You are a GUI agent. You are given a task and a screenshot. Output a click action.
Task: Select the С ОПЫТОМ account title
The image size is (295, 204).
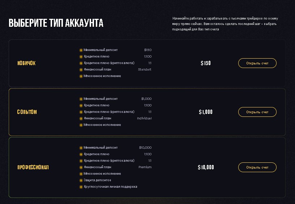[27, 112]
